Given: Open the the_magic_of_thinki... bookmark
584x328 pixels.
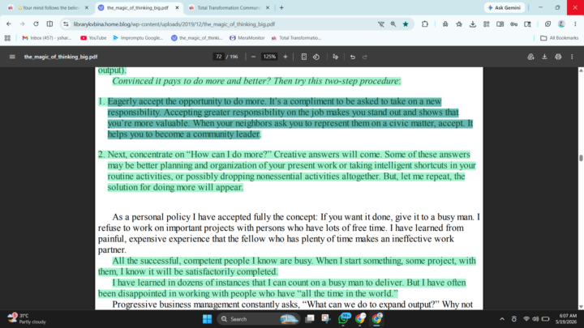Looking at the screenshot, I should pyautogui.click(x=196, y=38).
